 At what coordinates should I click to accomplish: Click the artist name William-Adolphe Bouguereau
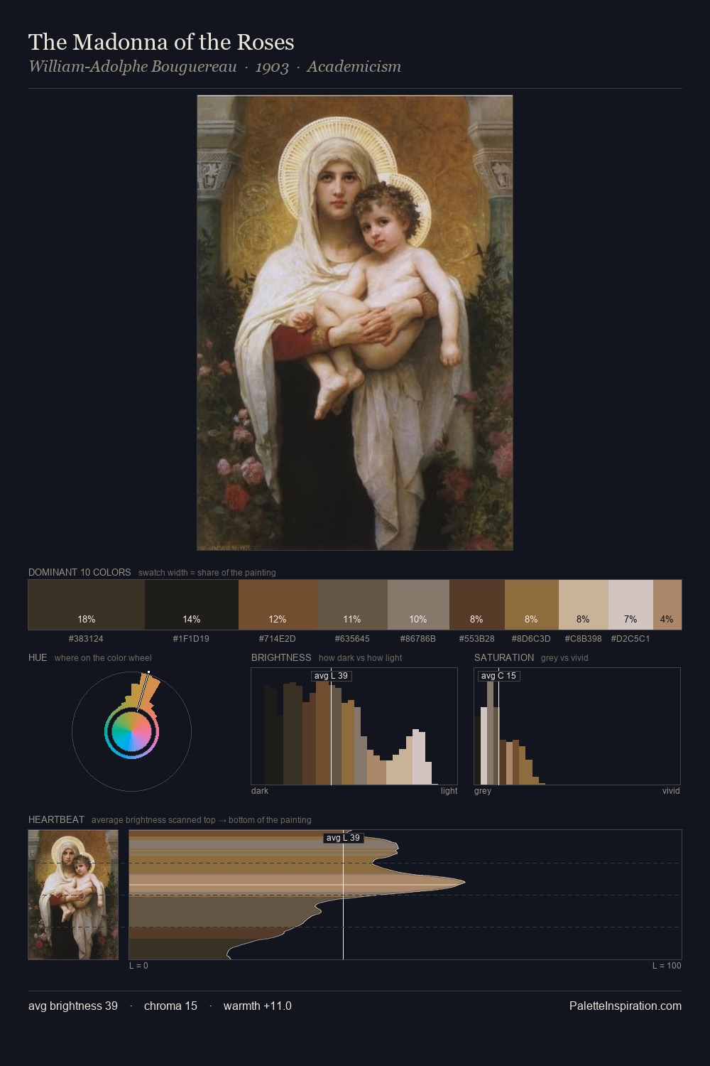[133, 67]
